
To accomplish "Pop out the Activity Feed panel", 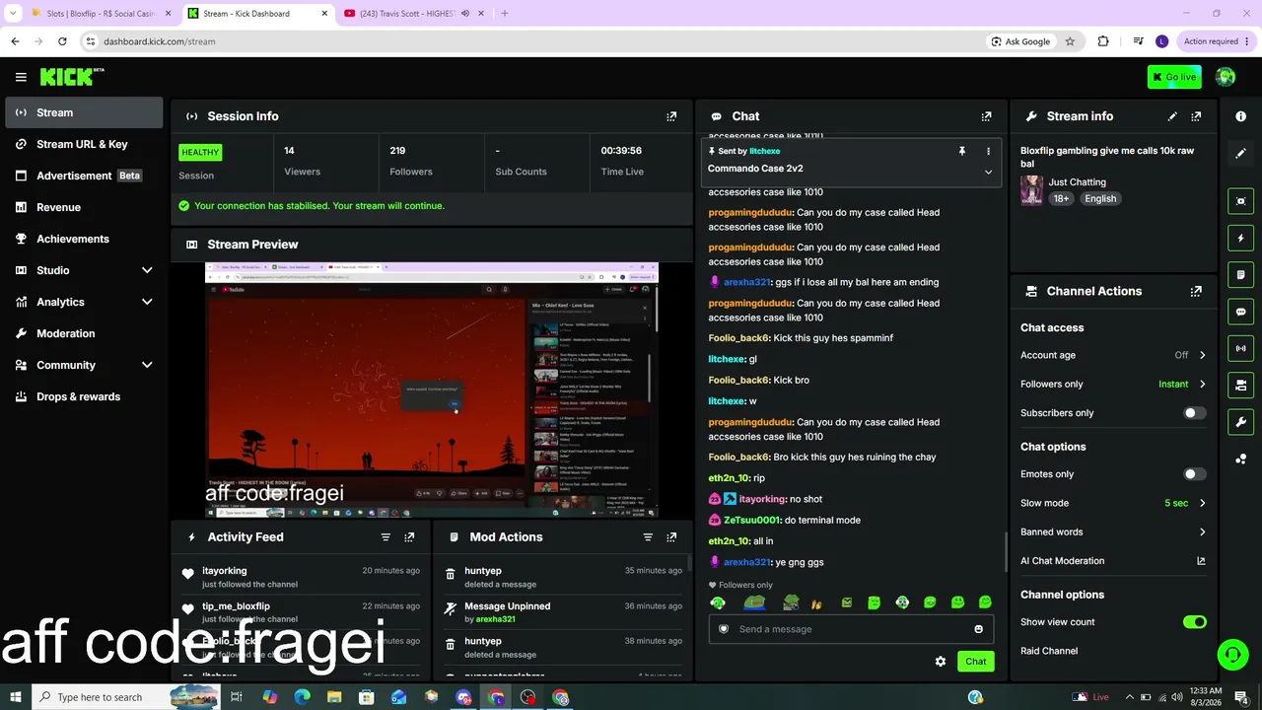I will 409,537.
